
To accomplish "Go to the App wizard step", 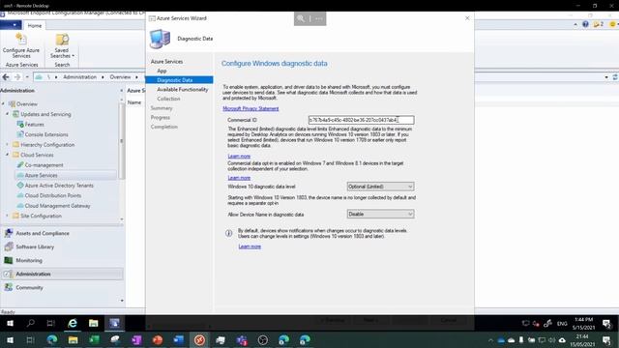I will (162, 71).
